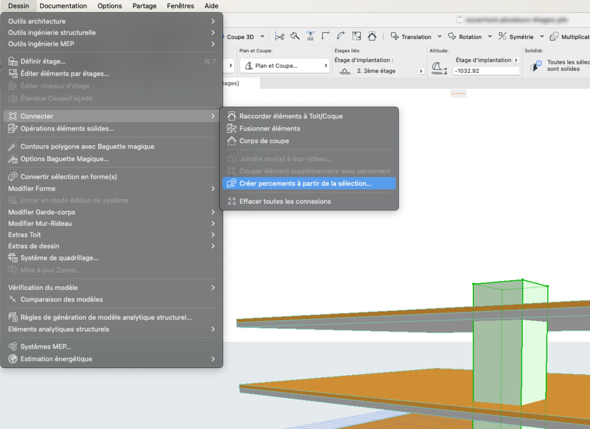Expand the Étage d'implantation altitude chevron
The width and height of the screenshot is (590, 429).
tap(516, 60)
